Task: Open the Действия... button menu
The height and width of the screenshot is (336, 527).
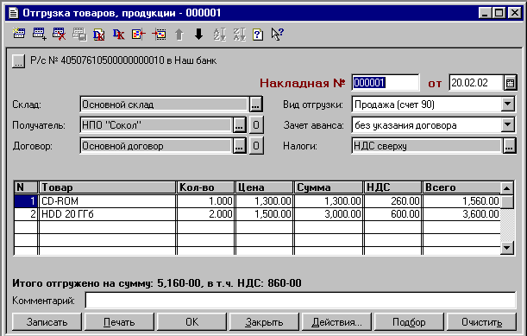Action: (336, 322)
